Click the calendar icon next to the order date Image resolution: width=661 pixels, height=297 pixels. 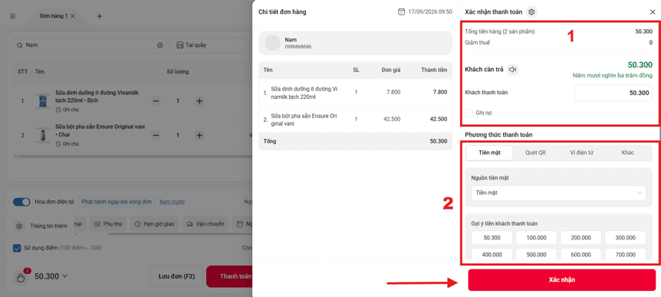coord(402,12)
